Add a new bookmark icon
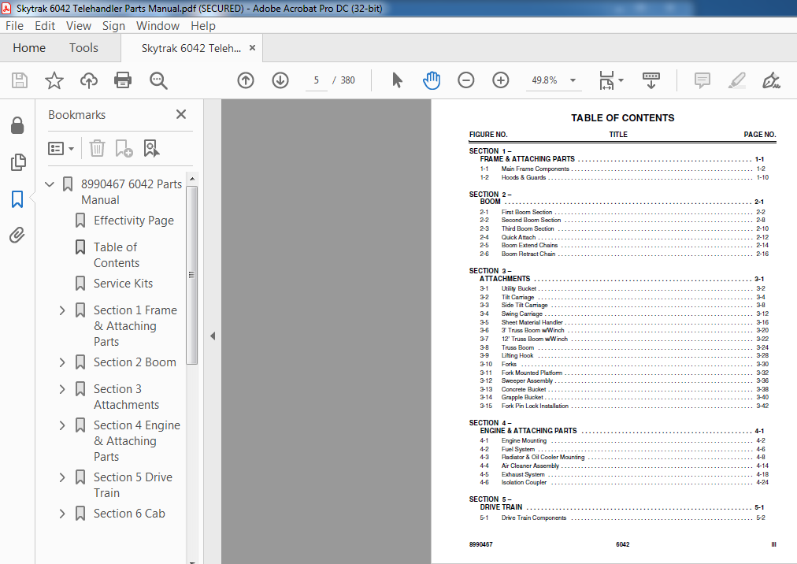This screenshot has width=797, height=564. tap(124, 149)
